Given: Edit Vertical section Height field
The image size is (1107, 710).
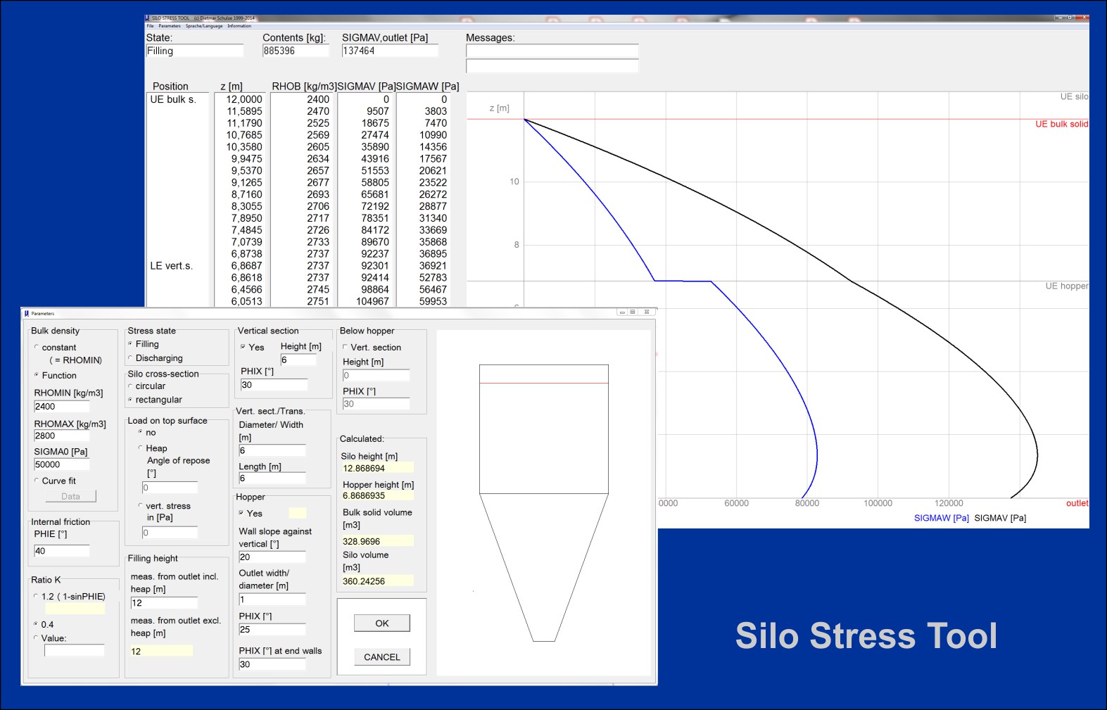Looking at the screenshot, I should (x=298, y=360).
